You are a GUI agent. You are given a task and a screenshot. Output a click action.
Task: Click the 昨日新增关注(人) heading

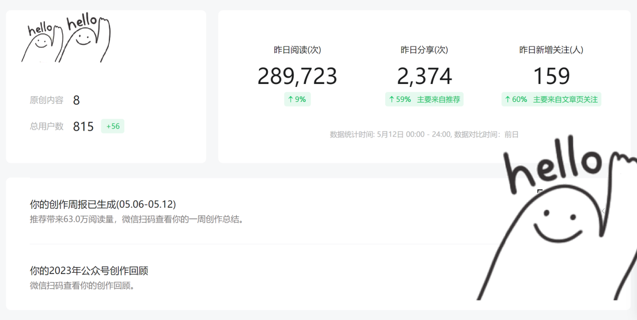pyautogui.click(x=551, y=50)
